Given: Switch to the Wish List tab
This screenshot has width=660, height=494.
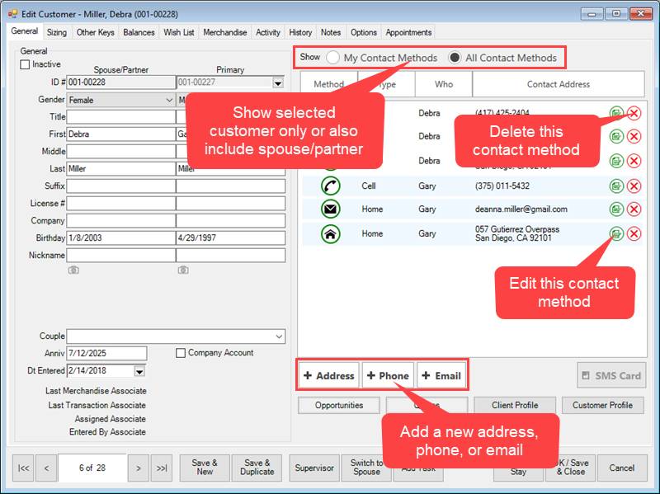Looking at the screenshot, I should pos(178,33).
